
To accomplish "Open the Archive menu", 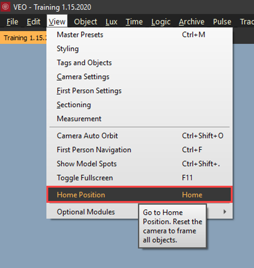I will 192,22.
